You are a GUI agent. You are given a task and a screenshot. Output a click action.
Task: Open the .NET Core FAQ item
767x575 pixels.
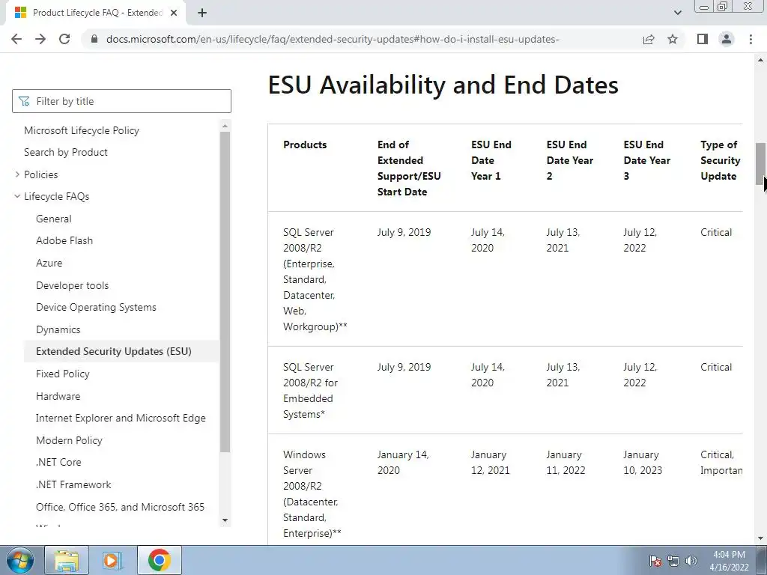pyautogui.click(x=58, y=462)
